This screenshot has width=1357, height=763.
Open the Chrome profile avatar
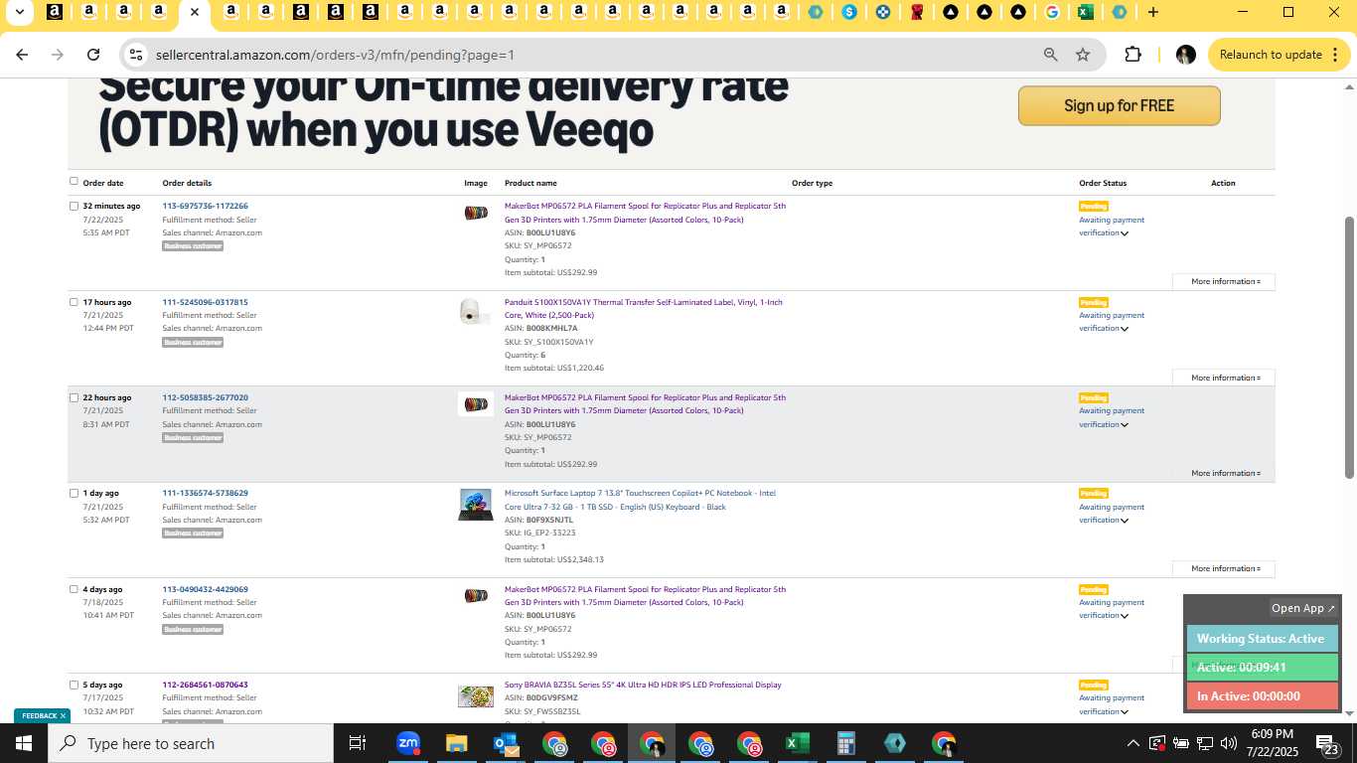point(1185,55)
